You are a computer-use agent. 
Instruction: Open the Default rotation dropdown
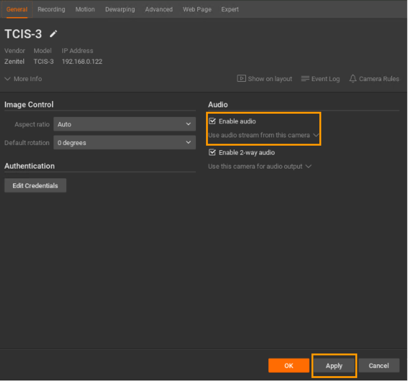coord(124,143)
